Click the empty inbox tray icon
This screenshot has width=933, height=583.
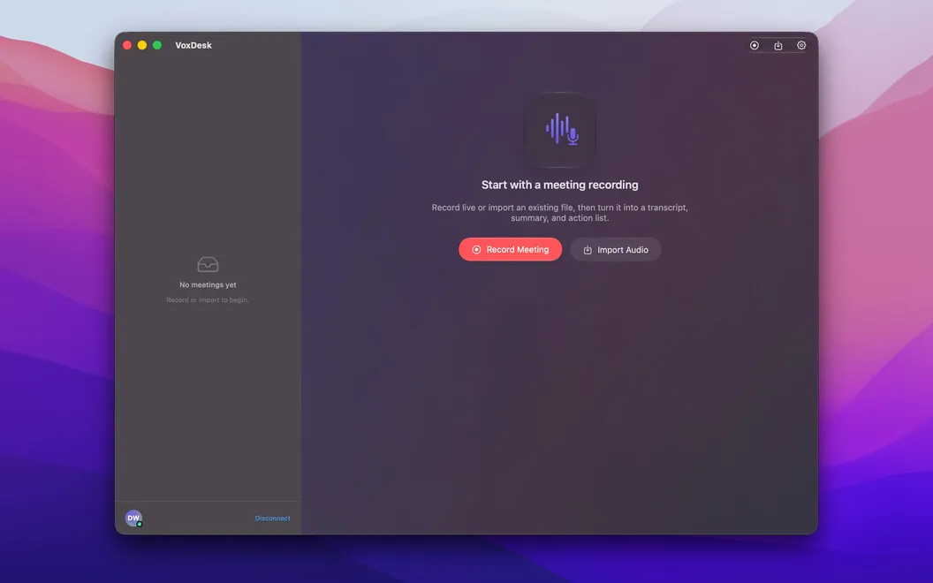point(208,264)
